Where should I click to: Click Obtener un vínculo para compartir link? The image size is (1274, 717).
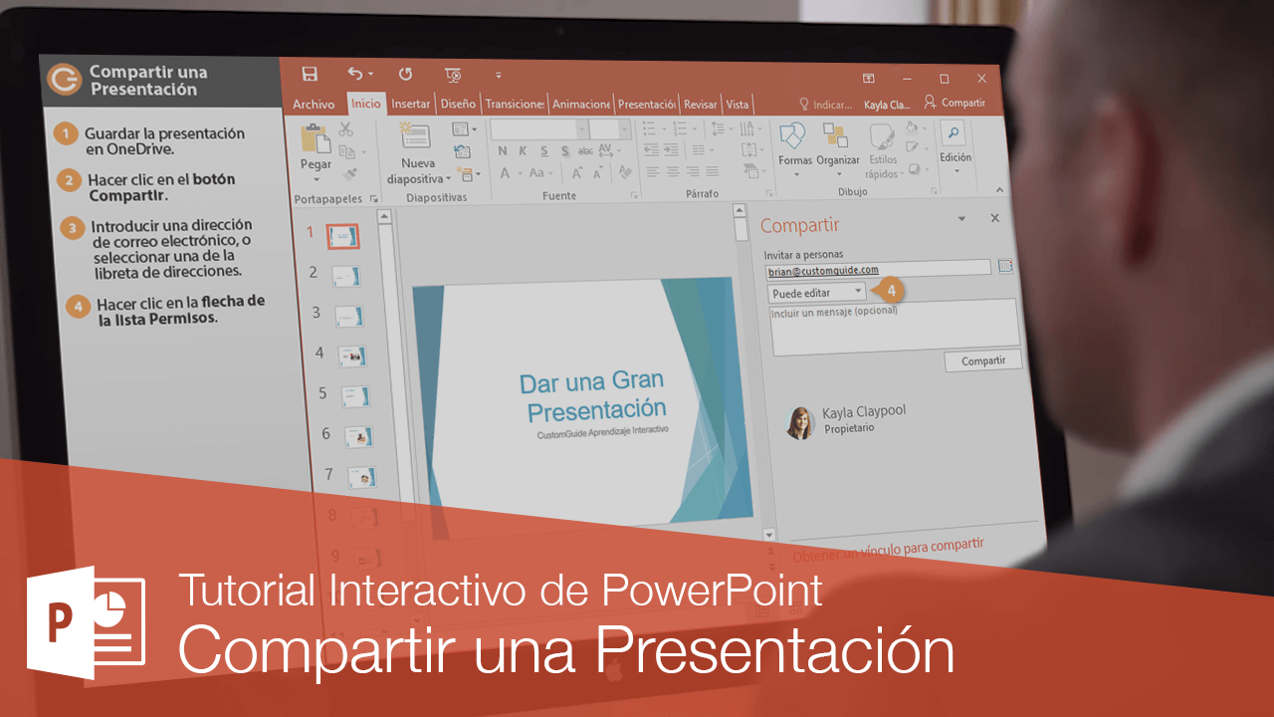[x=888, y=548]
